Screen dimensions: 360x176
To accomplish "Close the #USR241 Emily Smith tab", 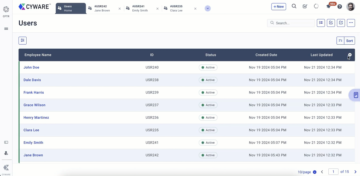I will click(x=157, y=9).
